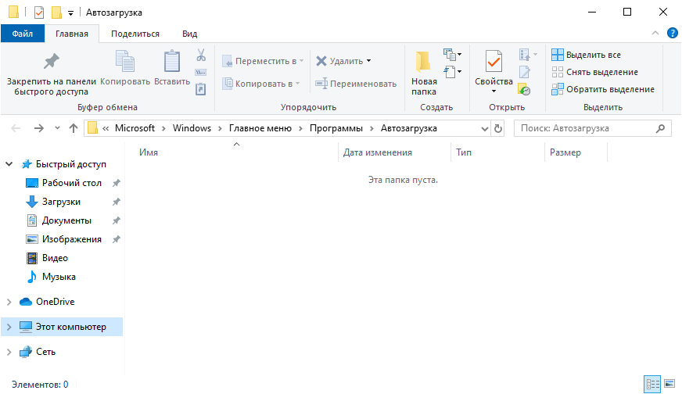
Task: Click the search field Поиск: Автозагрузка
Action: [587, 128]
